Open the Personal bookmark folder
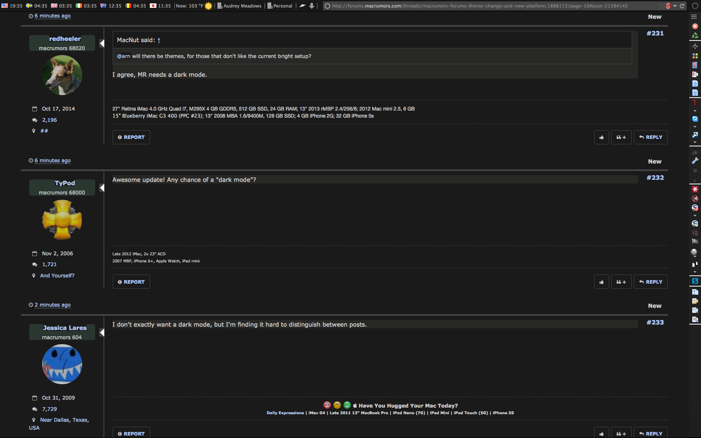This screenshot has width=701, height=438. pyautogui.click(x=280, y=6)
